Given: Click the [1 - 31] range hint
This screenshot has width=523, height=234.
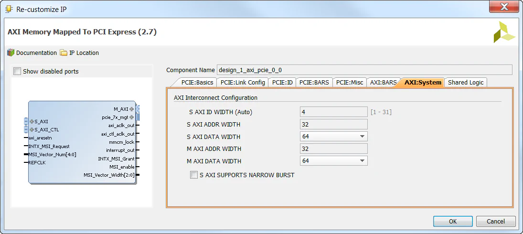Looking at the screenshot, I should click(x=381, y=112).
